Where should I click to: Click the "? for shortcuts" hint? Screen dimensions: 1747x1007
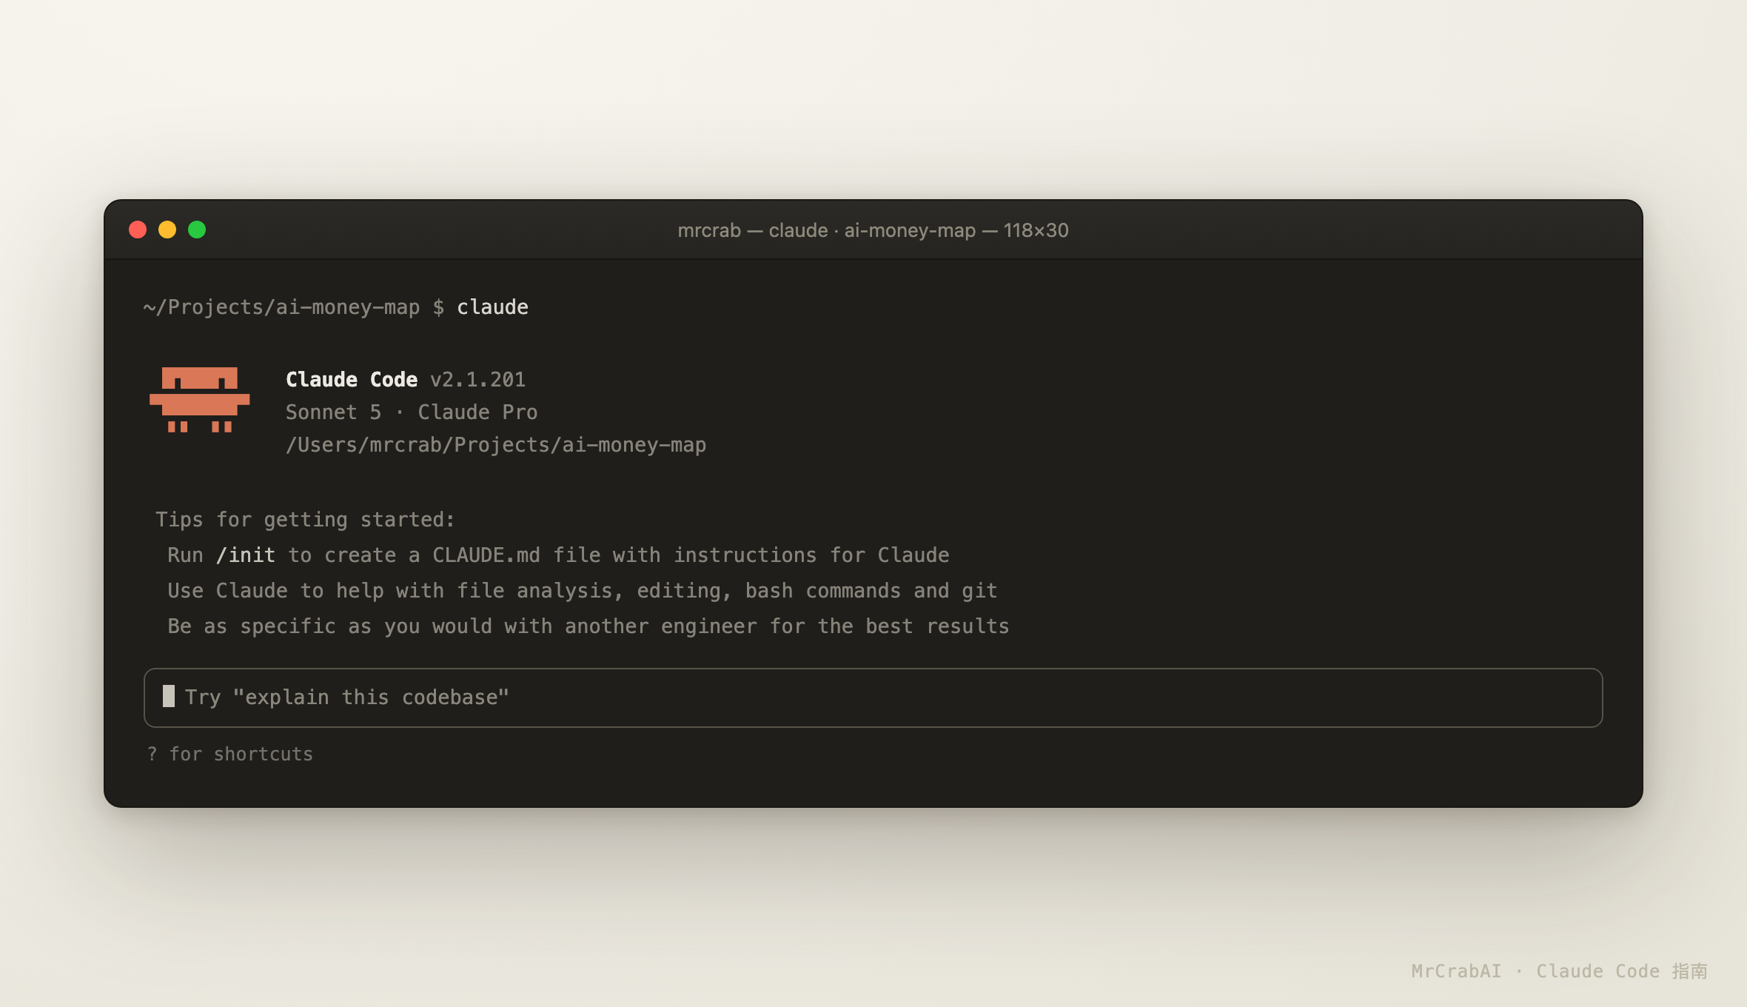tap(230, 754)
